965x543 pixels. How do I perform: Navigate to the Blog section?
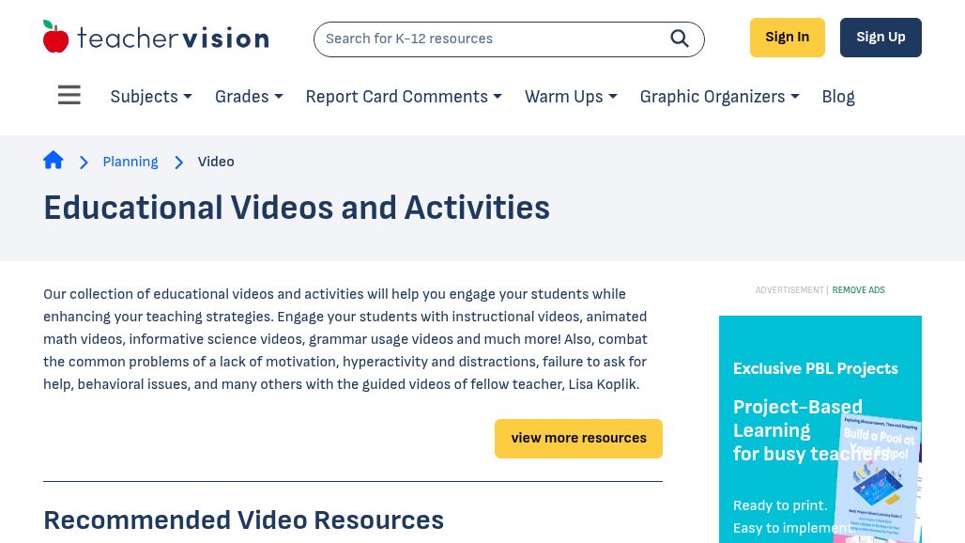click(837, 97)
